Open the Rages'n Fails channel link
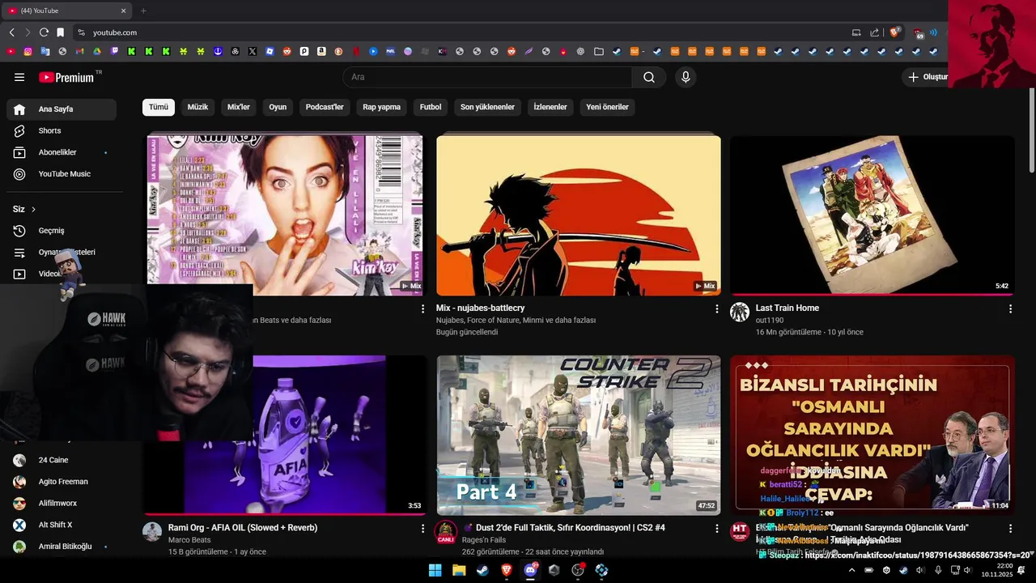 pos(484,540)
